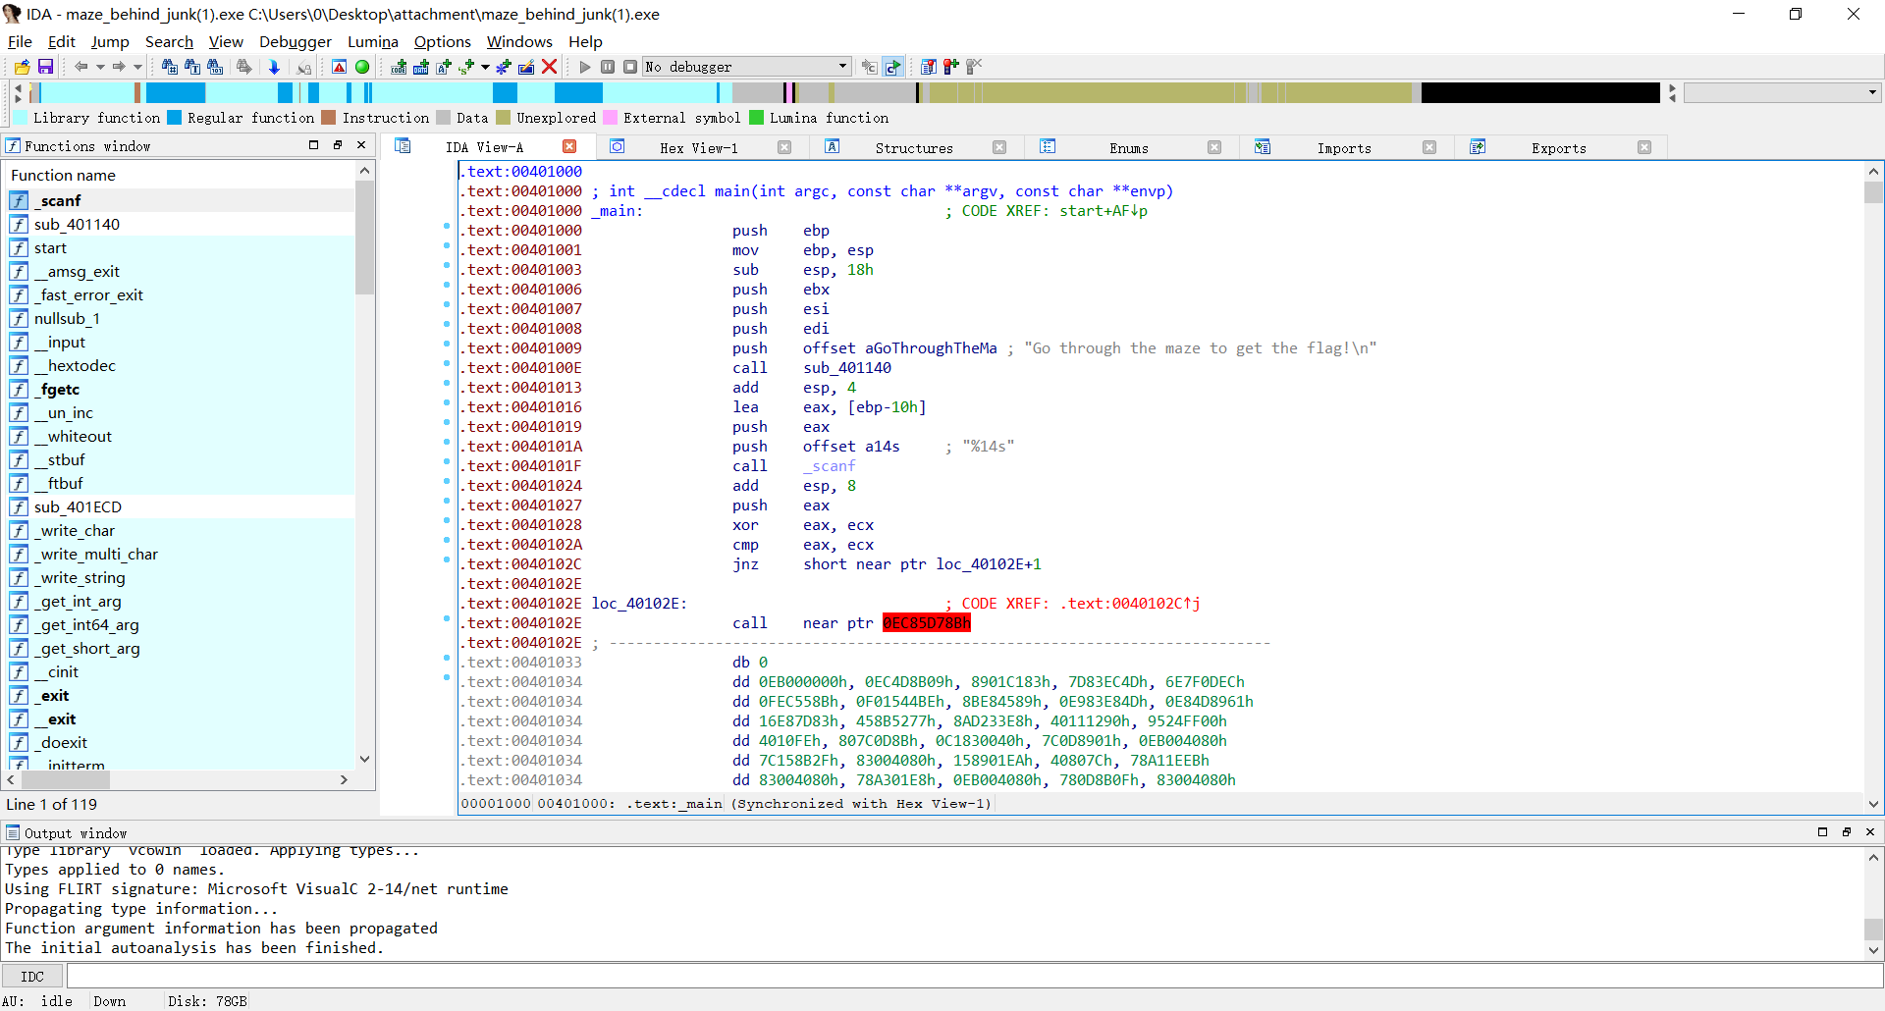This screenshot has height=1011, width=1885.
Task: Open the forward-history dropdown arrow
Action: 137,67
